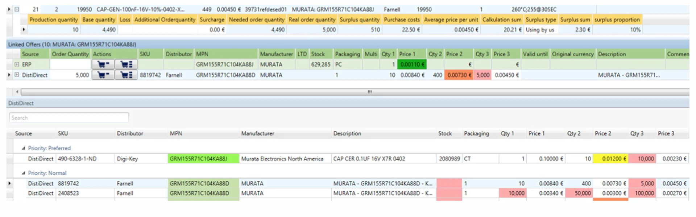Click Purchase costs column header

click(x=402, y=20)
